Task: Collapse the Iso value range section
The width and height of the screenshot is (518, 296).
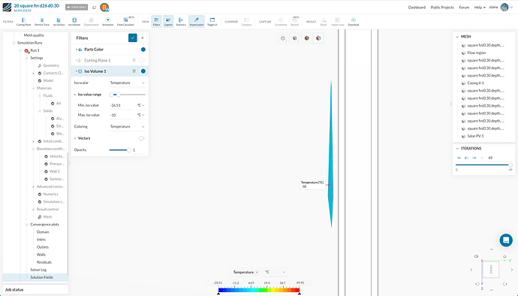Action: coord(75,95)
